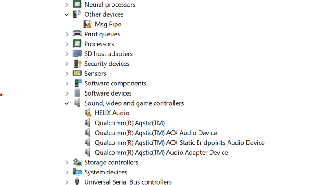Image resolution: width=333 pixels, height=185 pixels.
Task: Select the Msg Pipe device
Action: pyautogui.click(x=108, y=24)
